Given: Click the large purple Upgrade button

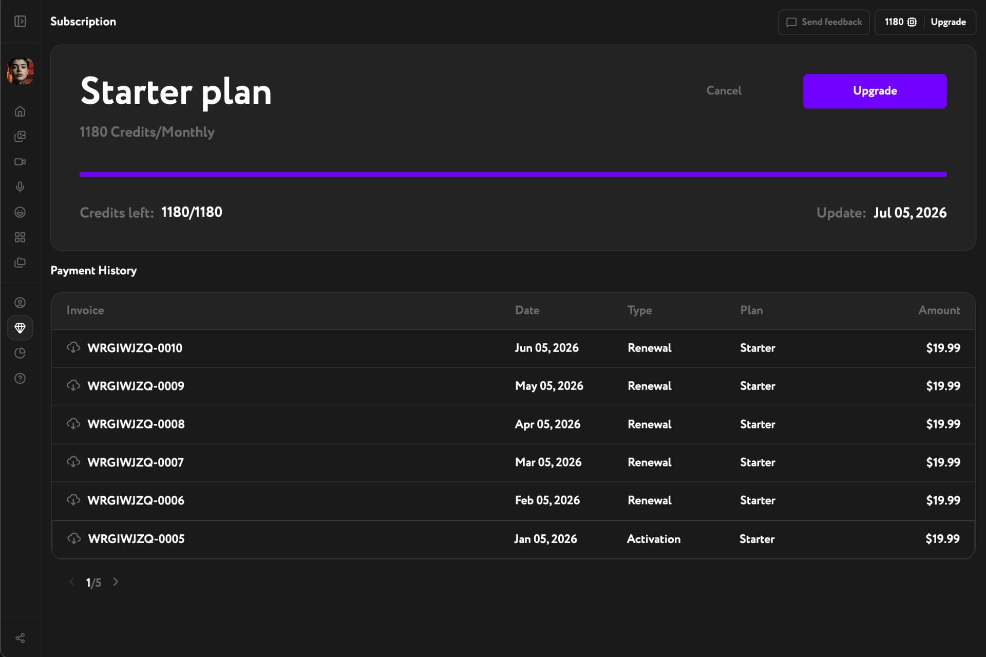Looking at the screenshot, I should click(875, 91).
